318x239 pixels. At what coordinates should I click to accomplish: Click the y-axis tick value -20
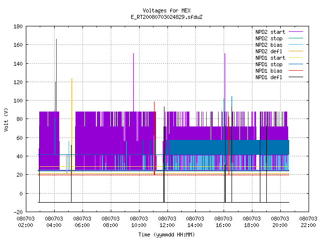pos(18,212)
